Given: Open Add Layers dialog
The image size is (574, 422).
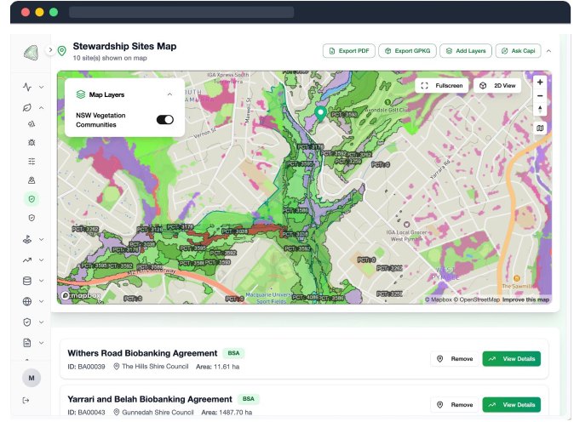Looking at the screenshot, I should [x=466, y=51].
